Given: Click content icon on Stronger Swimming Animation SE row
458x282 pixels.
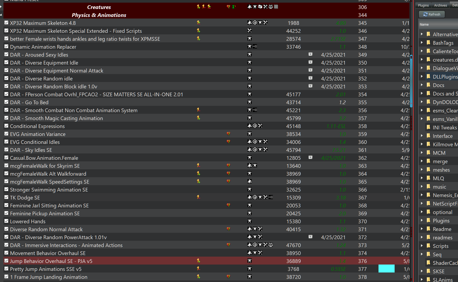Looking at the screenshot, I should click(250, 189).
